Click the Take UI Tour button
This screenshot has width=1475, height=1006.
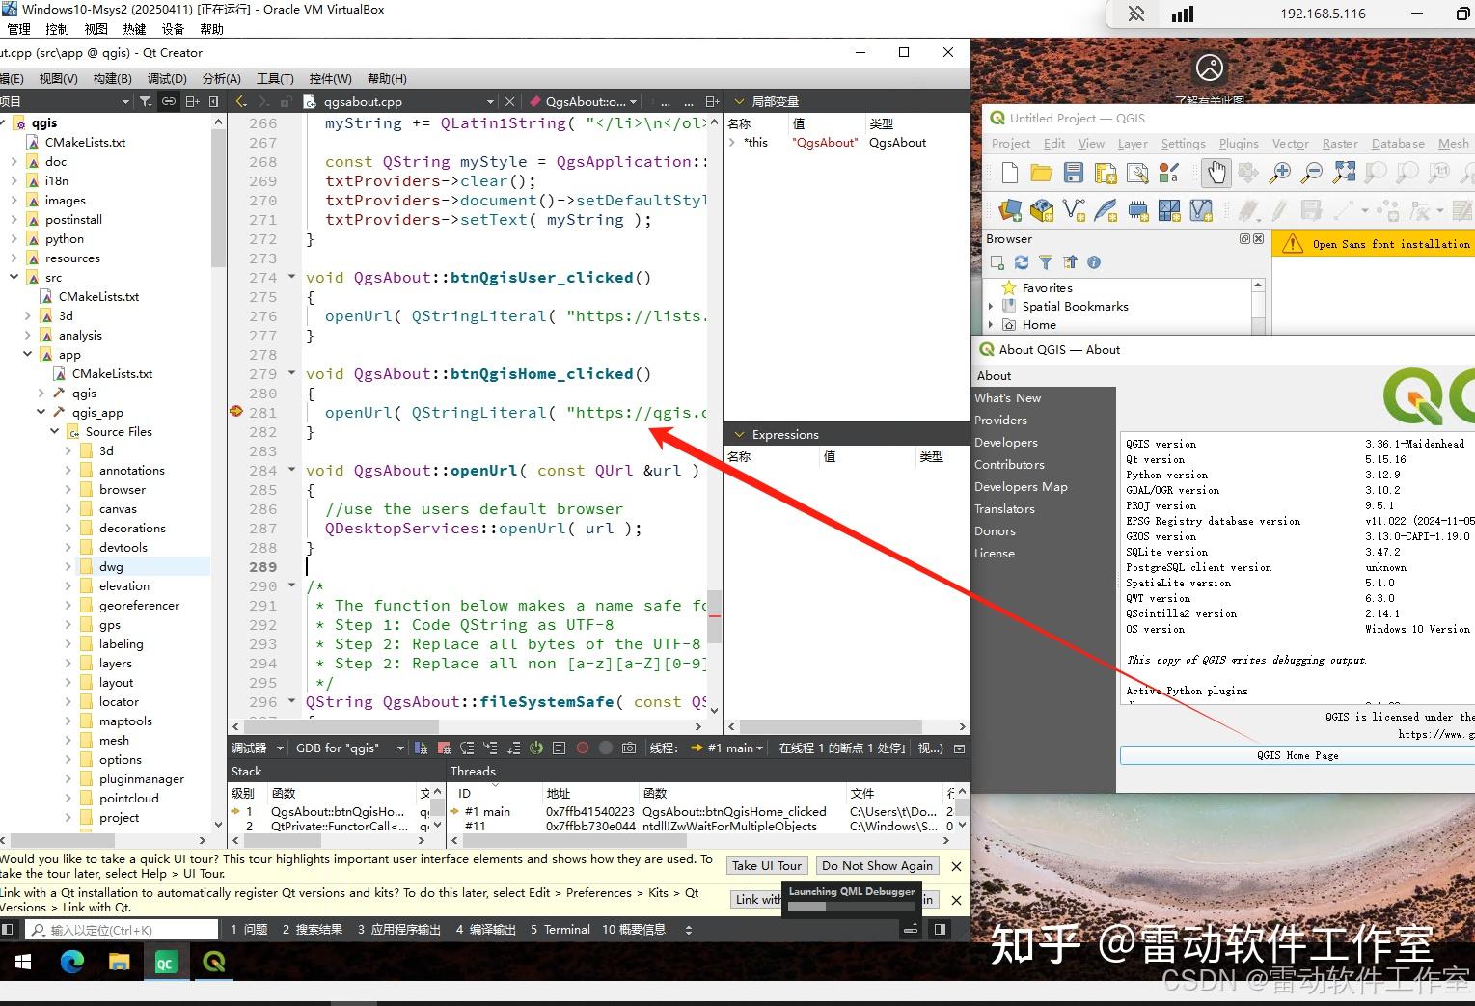(x=766, y=866)
